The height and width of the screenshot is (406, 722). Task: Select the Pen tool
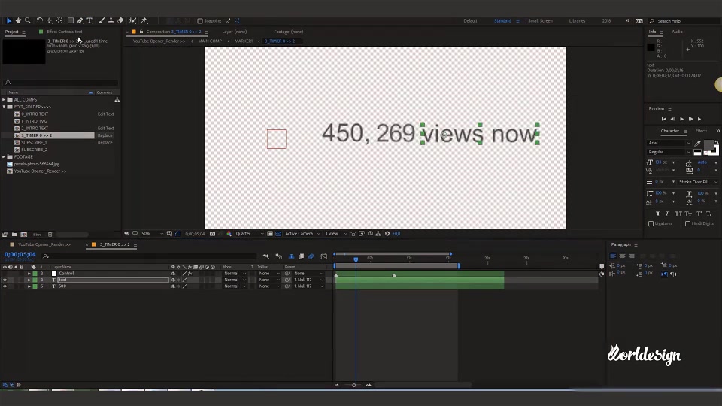click(80, 21)
